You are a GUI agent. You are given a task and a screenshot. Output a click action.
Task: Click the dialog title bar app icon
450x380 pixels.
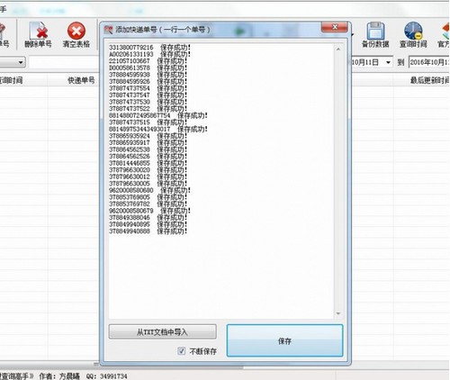tap(108, 30)
